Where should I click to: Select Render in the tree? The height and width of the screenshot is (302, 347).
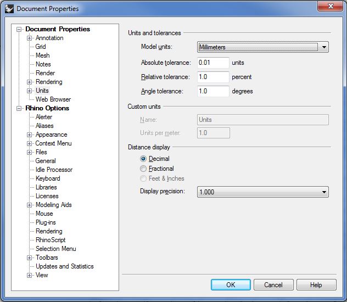coord(46,73)
